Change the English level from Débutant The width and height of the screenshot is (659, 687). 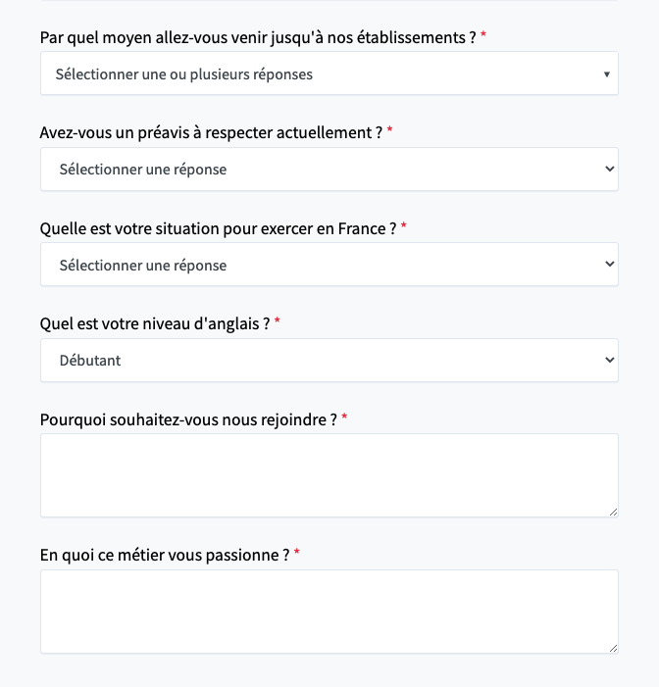329,360
